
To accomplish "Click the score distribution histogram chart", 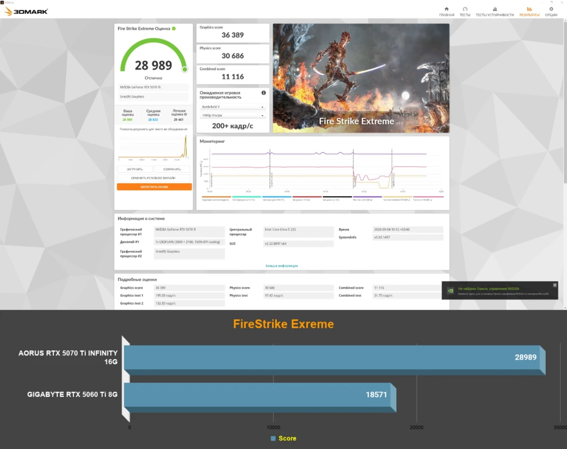I will [x=154, y=147].
